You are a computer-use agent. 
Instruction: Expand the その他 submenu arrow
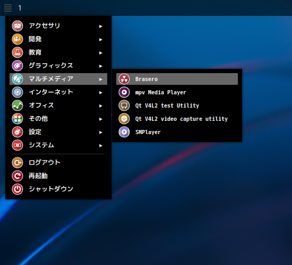(100, 119)
